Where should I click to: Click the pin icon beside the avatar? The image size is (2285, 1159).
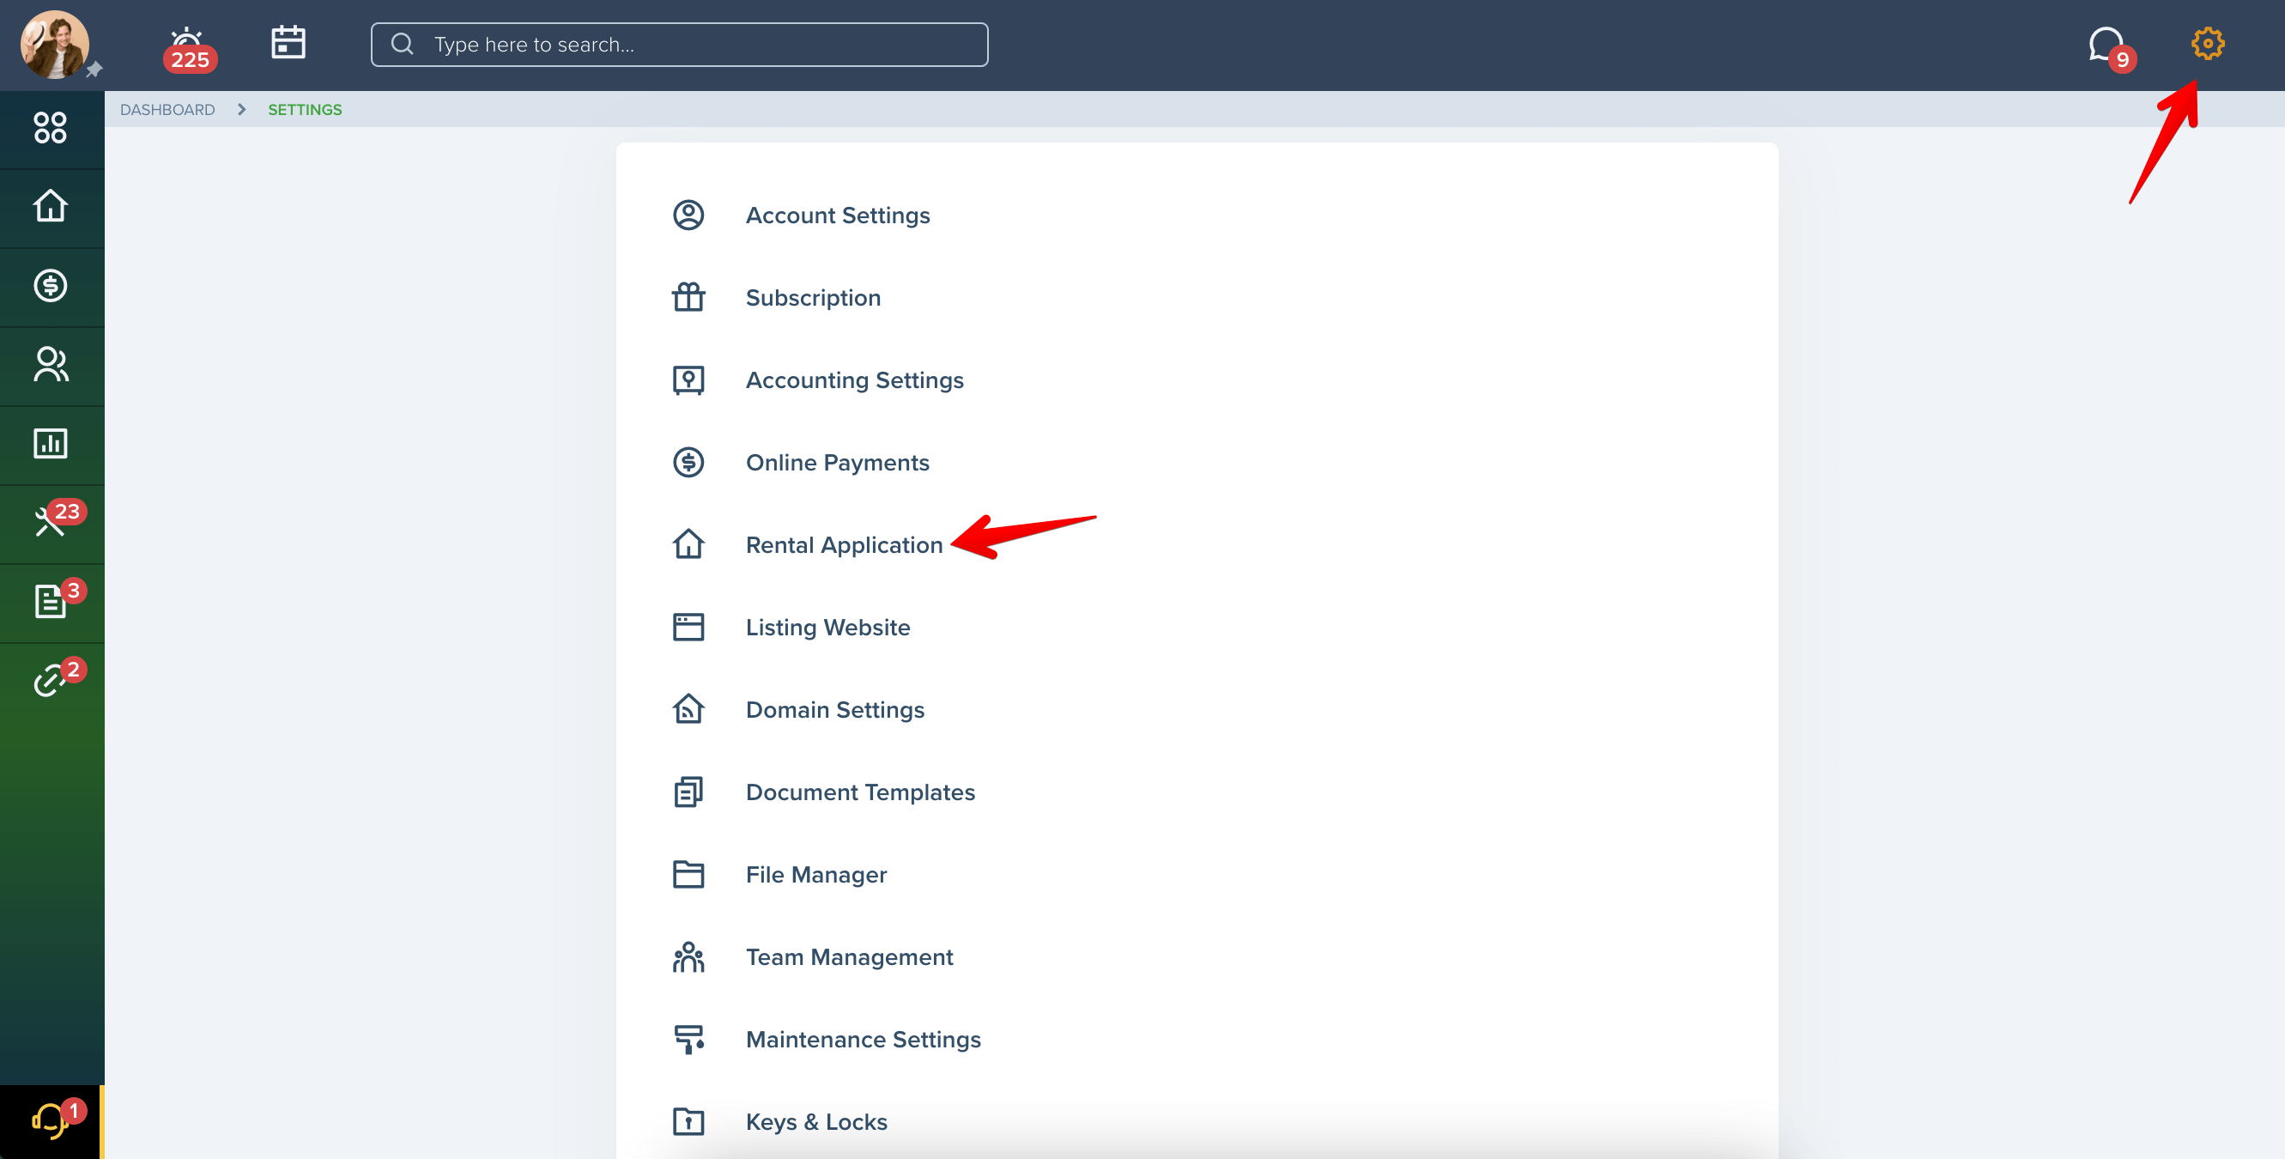tap(94, 70)
